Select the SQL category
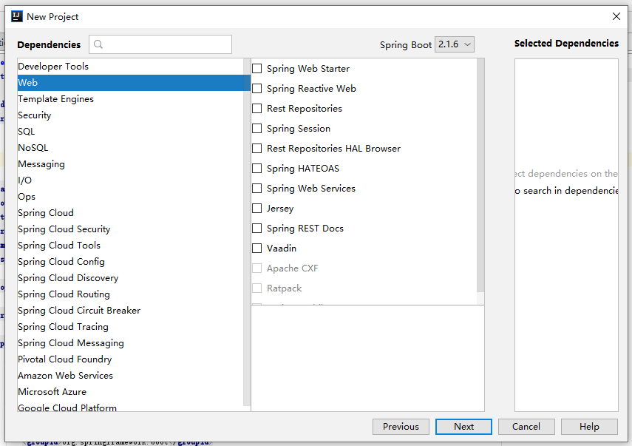Viewport: 632px width, 446px height. pyautogui.click(x=130, y=132)
